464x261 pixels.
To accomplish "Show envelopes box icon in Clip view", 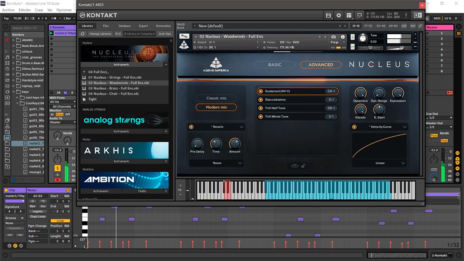I will [x=21, y=246].
